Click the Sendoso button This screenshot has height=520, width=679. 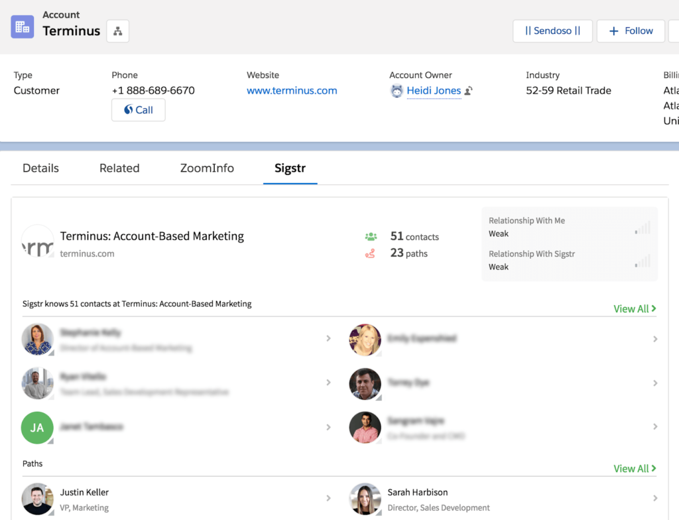click(552, 31)
